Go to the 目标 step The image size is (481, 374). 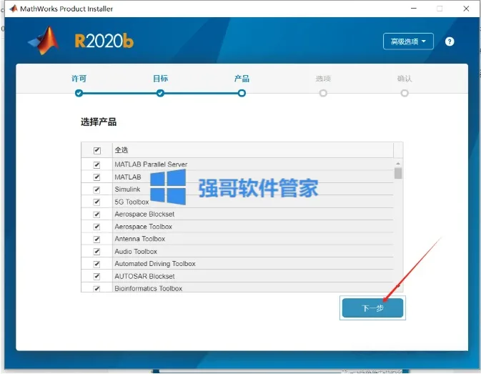[x=160, y=93]
